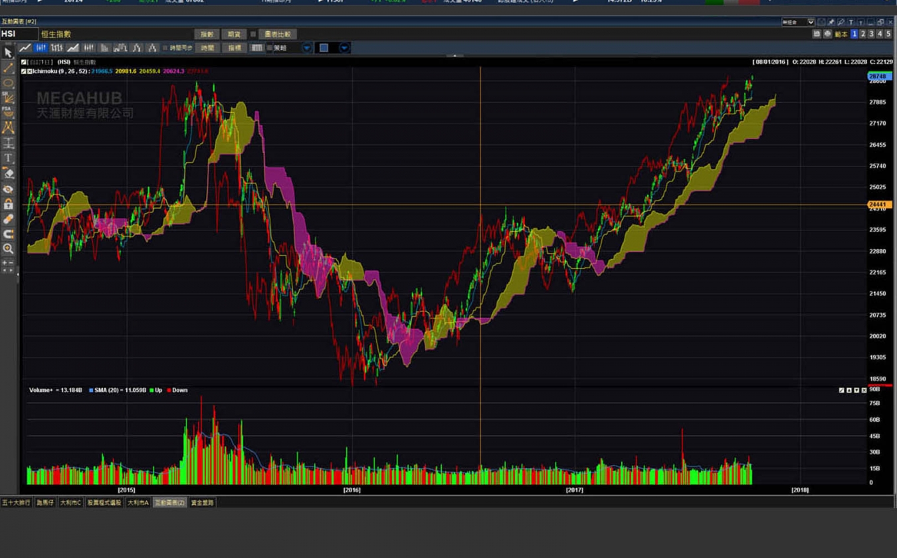This screenshot has width=897, height=558.
Task: Choose the line chart type
Action: tap(25, 48)
